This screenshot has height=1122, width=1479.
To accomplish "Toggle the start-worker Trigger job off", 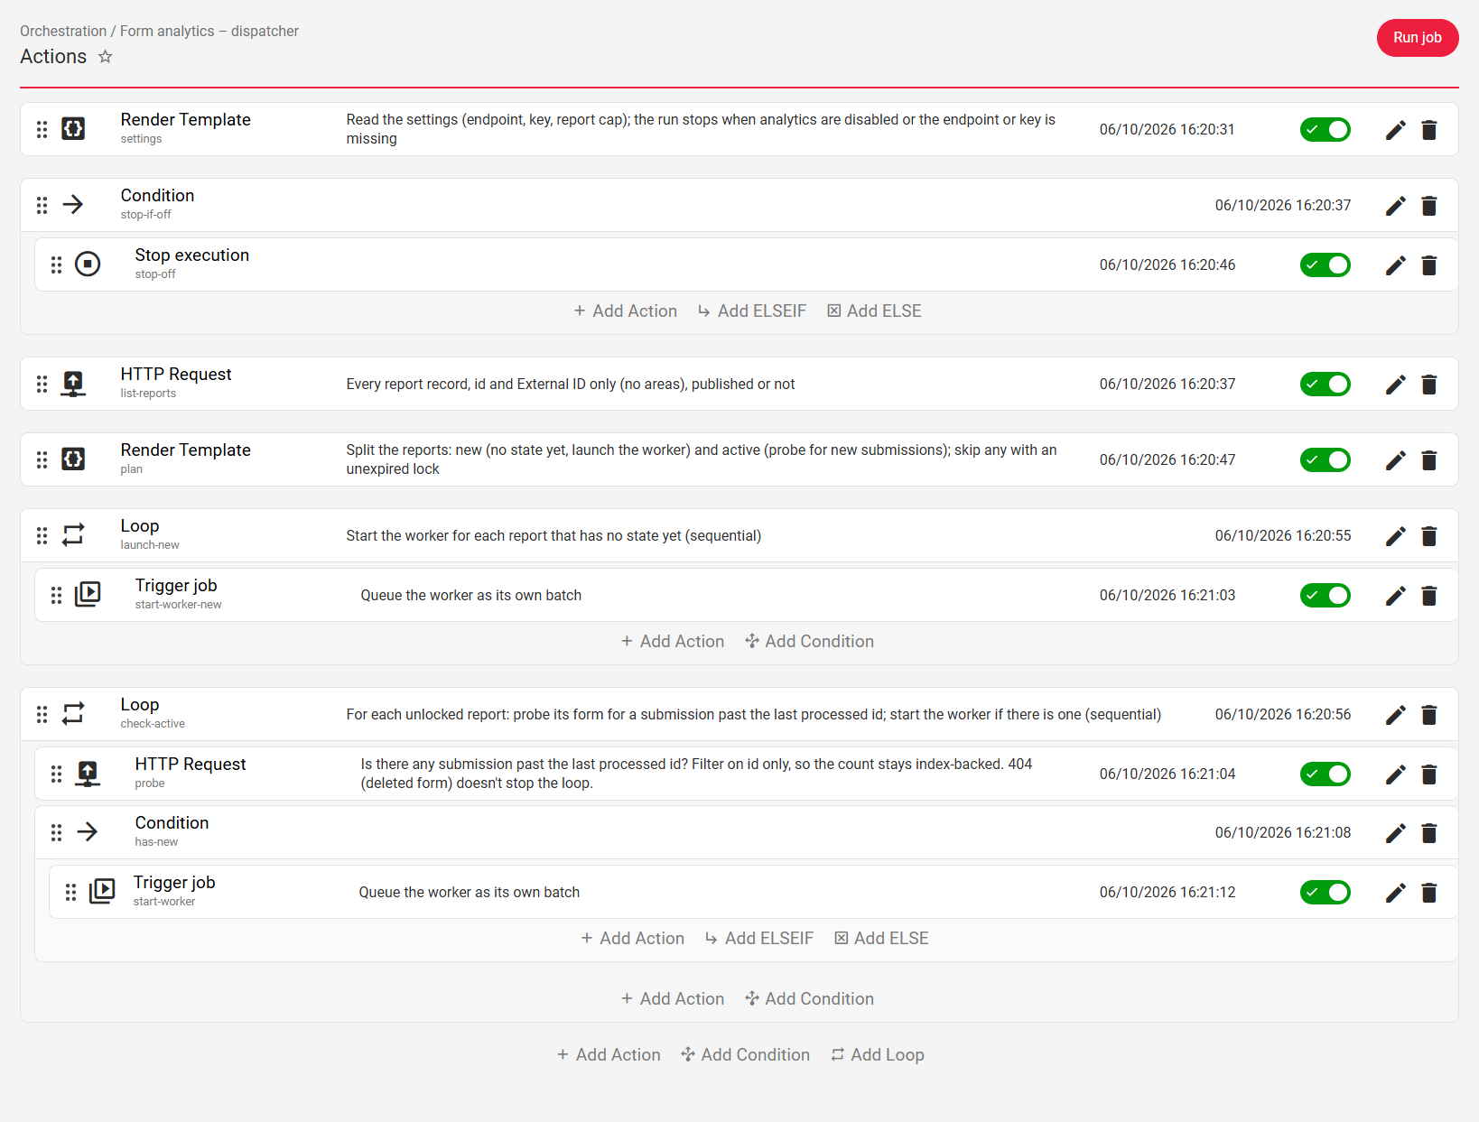I will 1325,893.
